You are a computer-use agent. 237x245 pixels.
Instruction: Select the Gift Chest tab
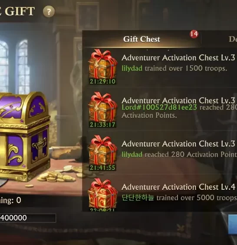(x=142, y=39)
